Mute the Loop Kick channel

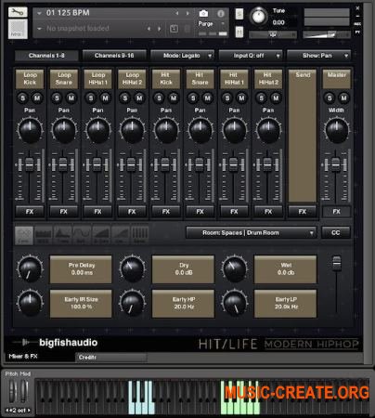pyautogui.click(x=37, y=98)
